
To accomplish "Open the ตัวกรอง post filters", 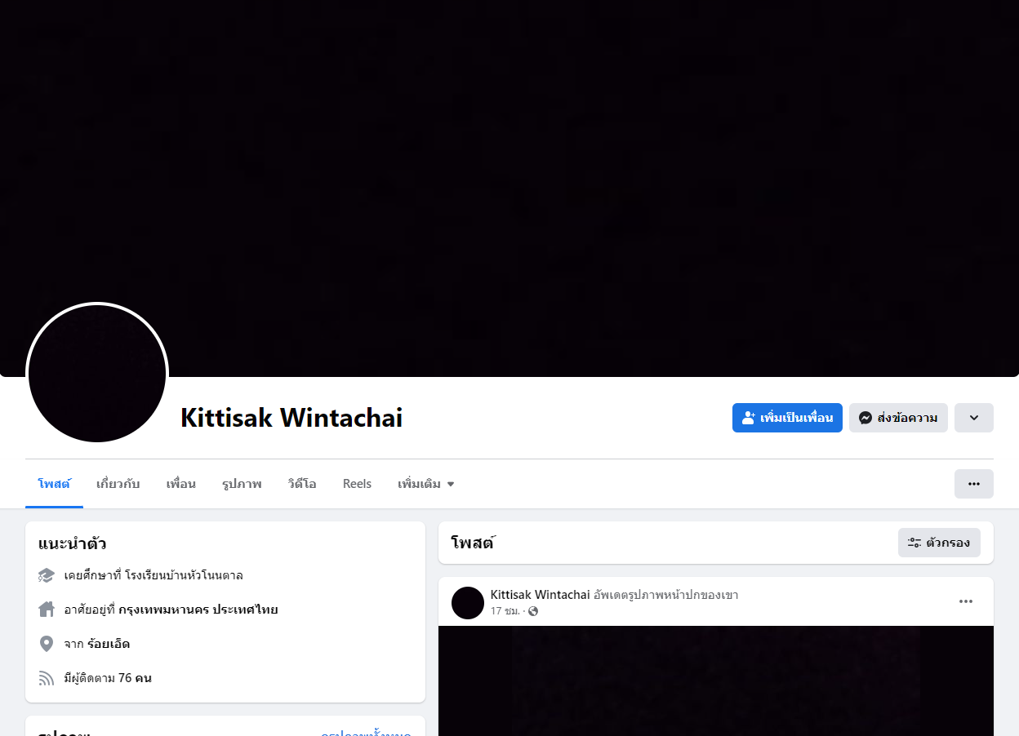I will [x=939, y=543].
